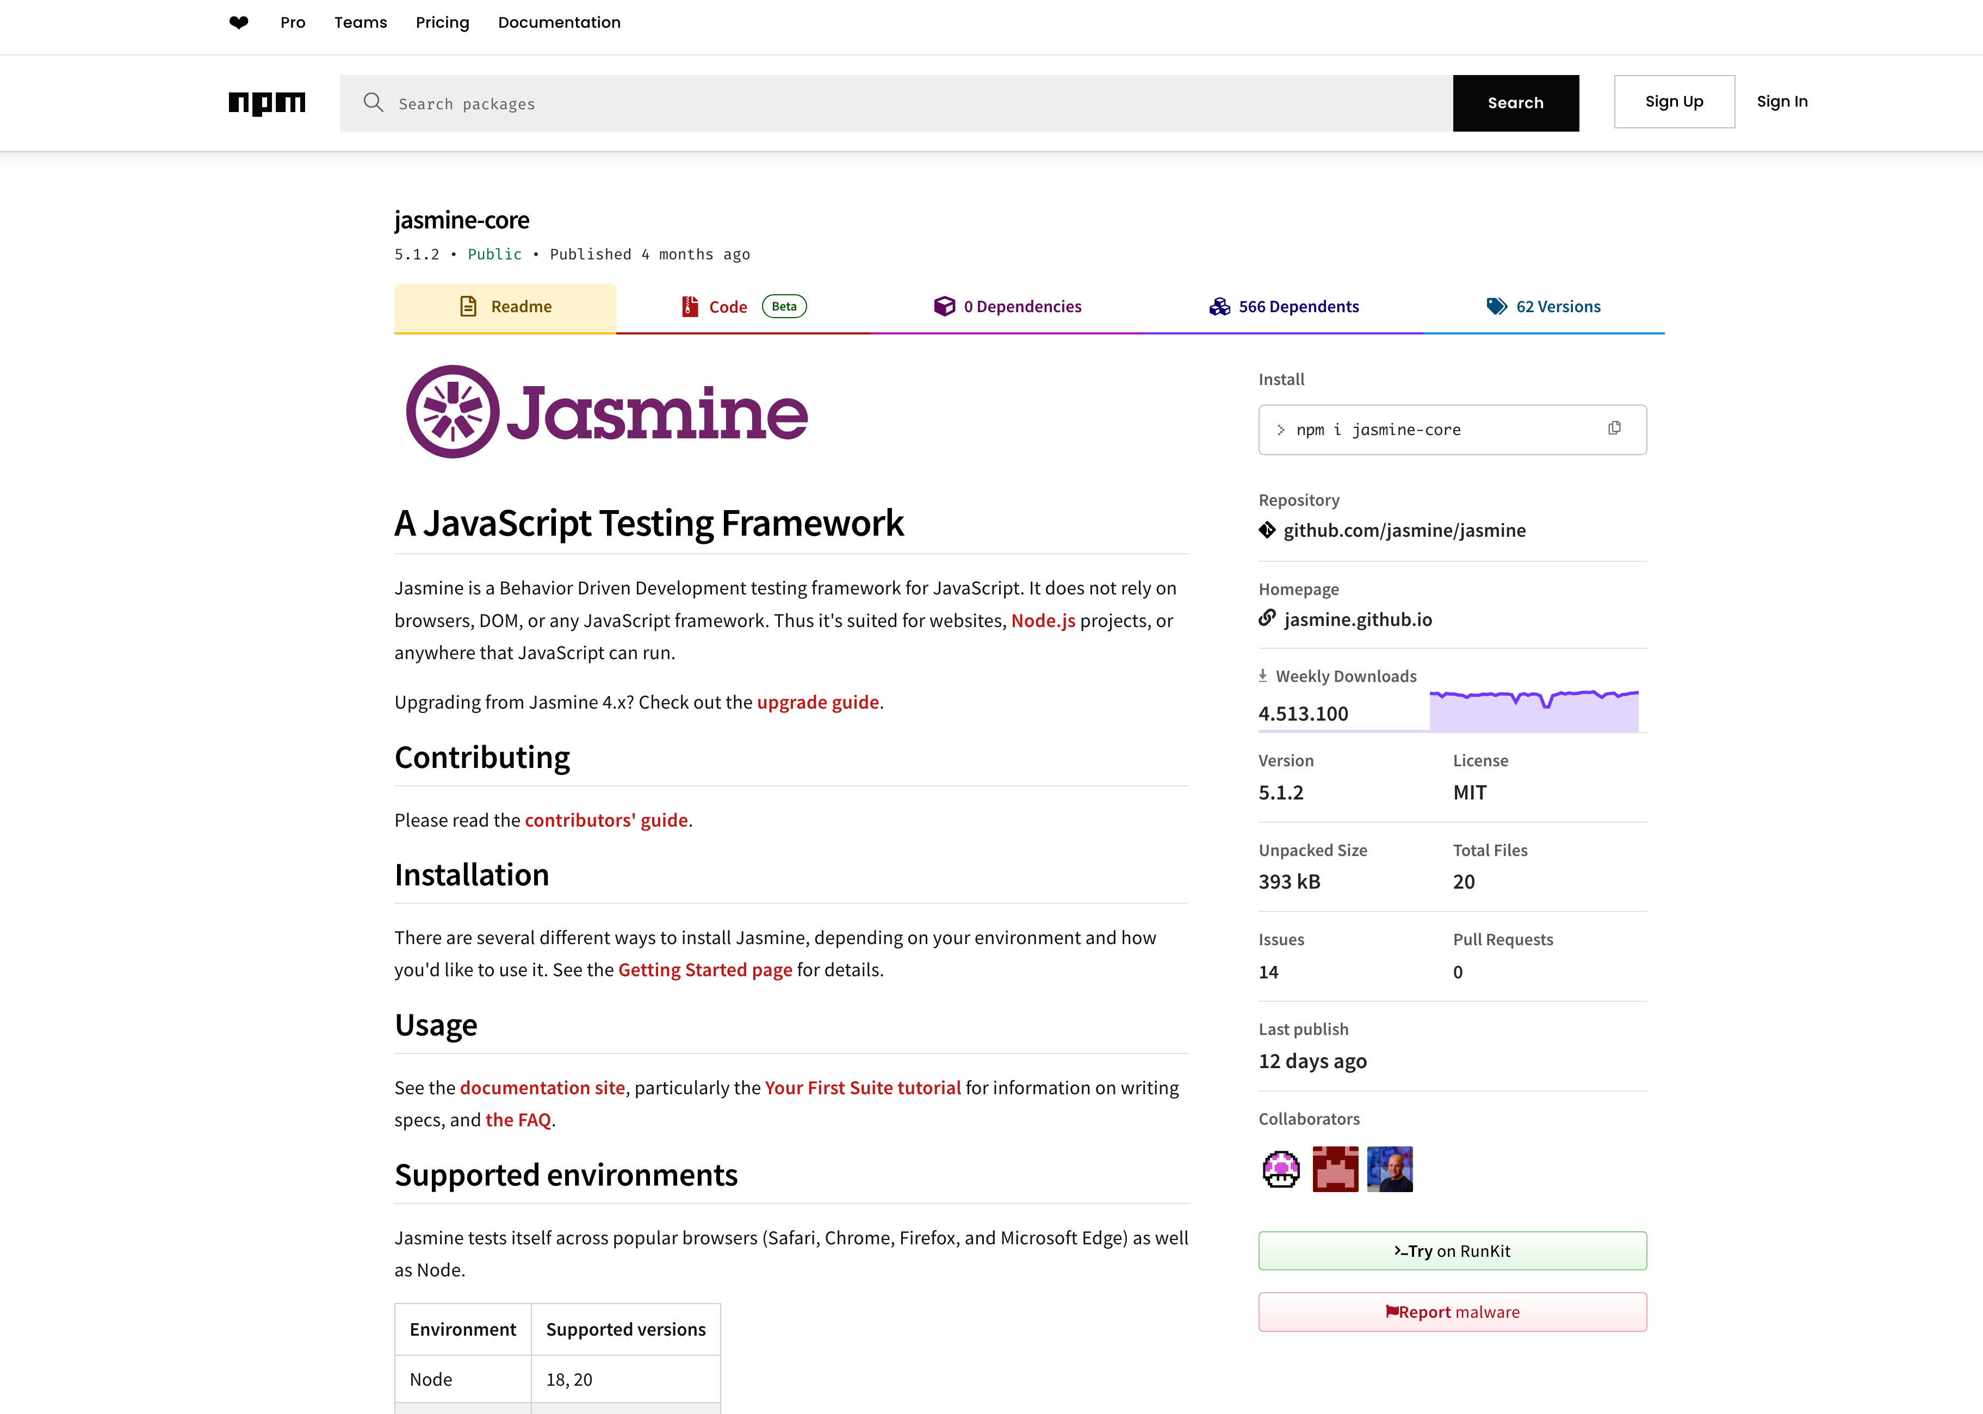Screen dimensions: 1983x1414
Task: Click the black heart icon in top bar
Action: 239,23
